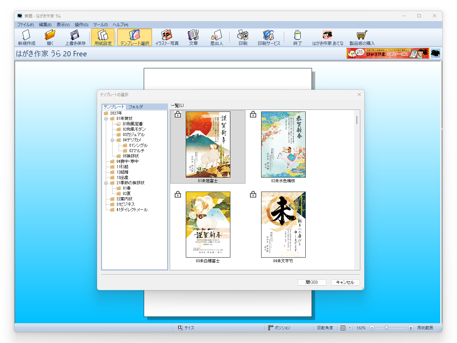The width and height of the screenshot is (457, 343).
Task: Select the 31ビジネス folder
Action: click(x=125, y=204)
